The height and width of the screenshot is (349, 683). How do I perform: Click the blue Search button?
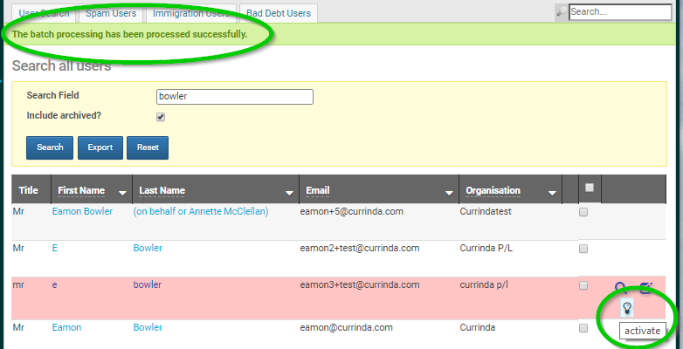pos(50,147)
